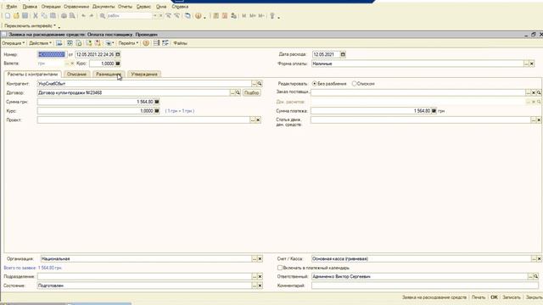
Task: Switch to the Размещение tab
Action: click(x=109, y=74)
